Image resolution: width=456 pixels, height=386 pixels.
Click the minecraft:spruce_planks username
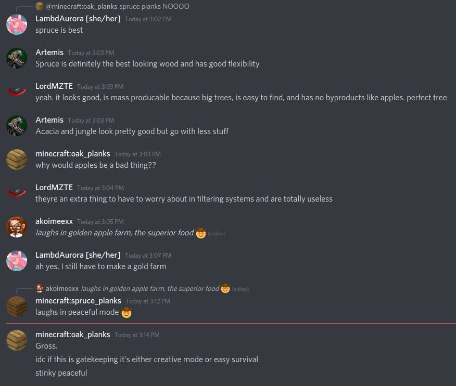point(78,301)
